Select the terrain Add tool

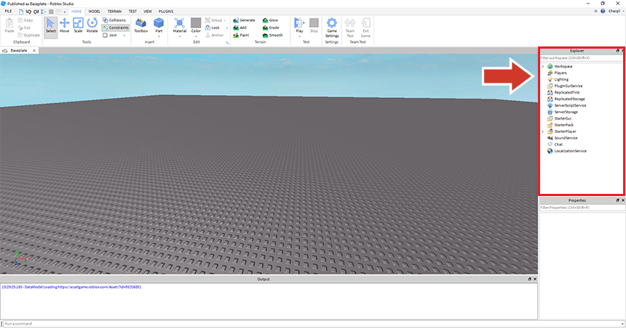point(240,28)
